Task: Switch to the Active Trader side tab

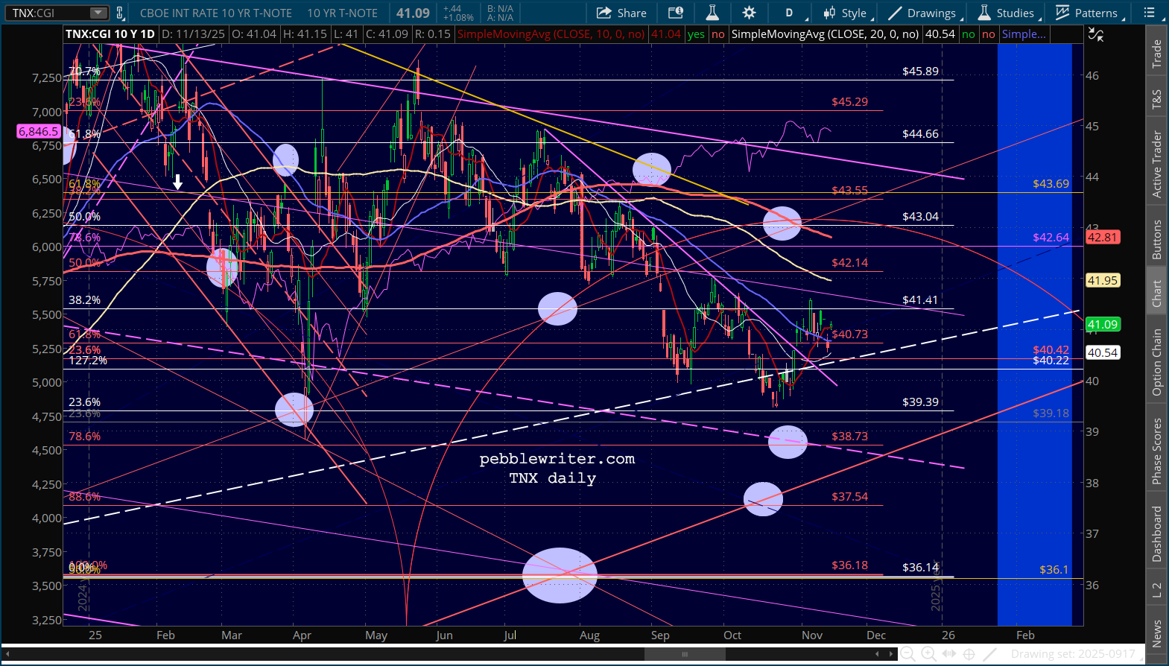Action: [x=1157, y=164]
